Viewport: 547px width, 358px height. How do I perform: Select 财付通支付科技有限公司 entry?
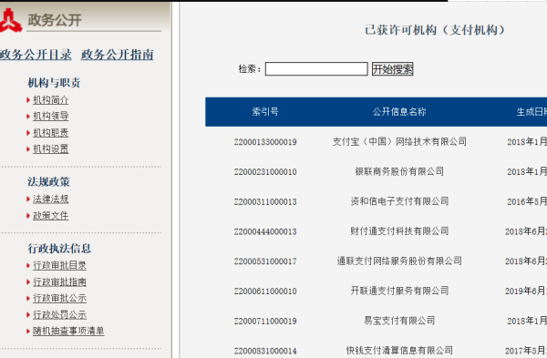pos(399,231)
